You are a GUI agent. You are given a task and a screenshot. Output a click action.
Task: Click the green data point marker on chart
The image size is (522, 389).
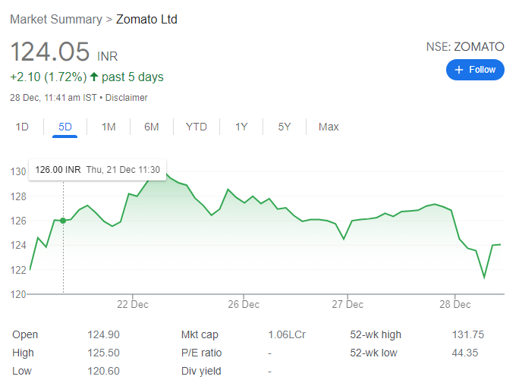tap(63, 221)
